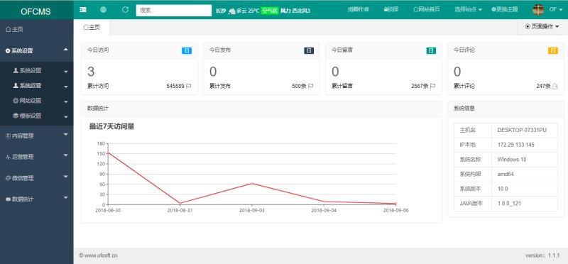Expand 运营管理 menu

click(37, 157)
